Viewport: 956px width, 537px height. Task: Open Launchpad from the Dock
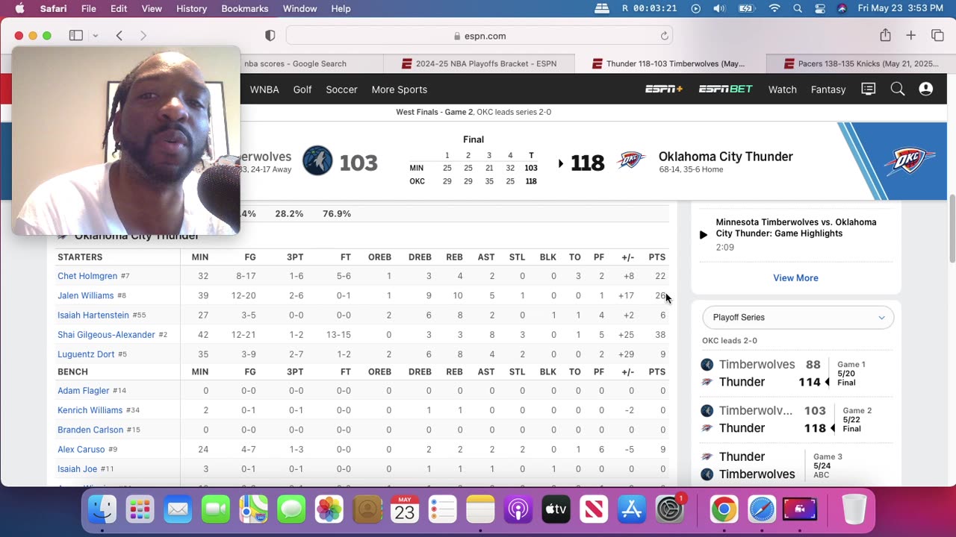pyautogui.click(x=140, y=510)
